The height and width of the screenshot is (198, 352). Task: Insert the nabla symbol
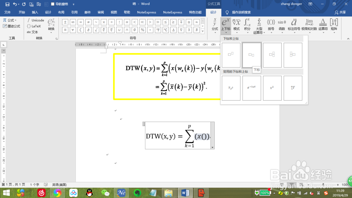[x=181, y=30]
